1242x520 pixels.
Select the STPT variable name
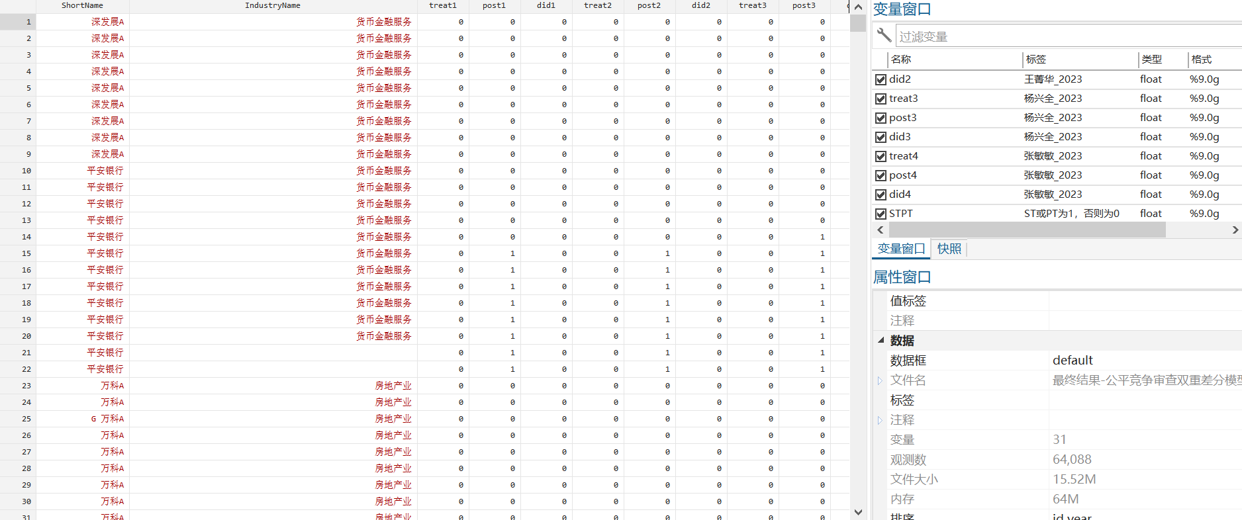click(900, 214)
